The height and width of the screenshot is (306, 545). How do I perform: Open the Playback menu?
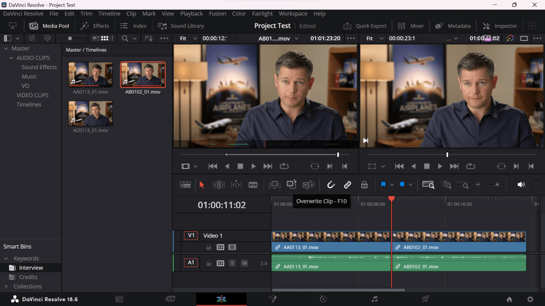191,13
